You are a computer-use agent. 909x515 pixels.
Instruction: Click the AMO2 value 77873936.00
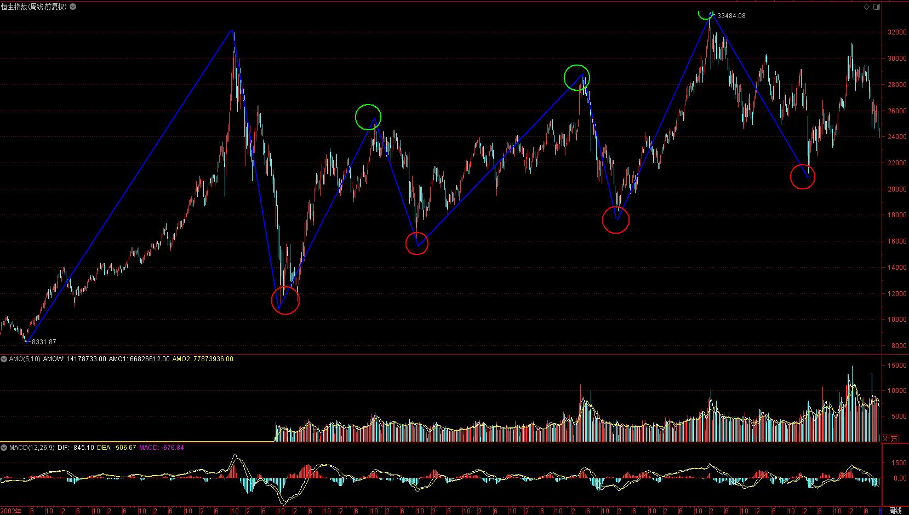tap(213, 359)
